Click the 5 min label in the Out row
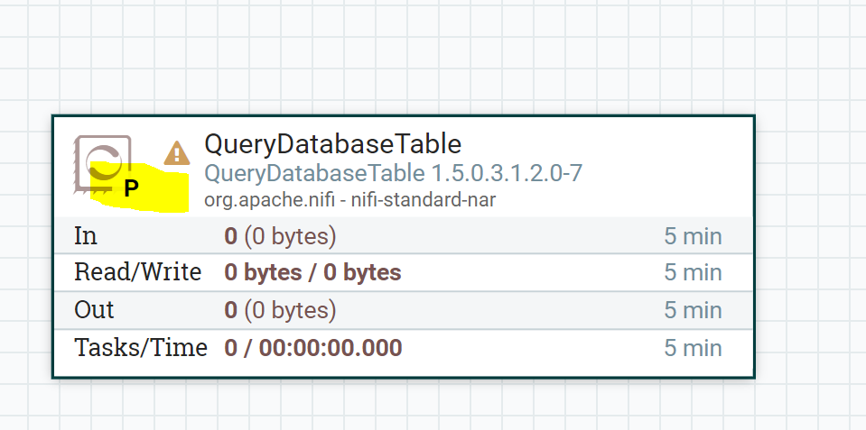Image resolution: width=866 pixels, height=430 pixels. pyautogui.click(x=693, y=310)
